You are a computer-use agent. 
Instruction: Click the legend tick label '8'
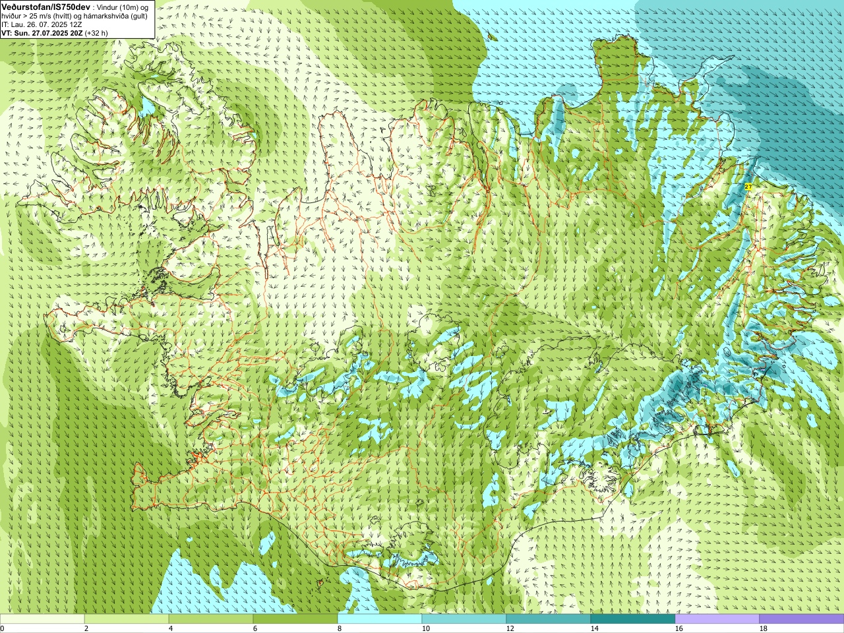click(340, 628)
